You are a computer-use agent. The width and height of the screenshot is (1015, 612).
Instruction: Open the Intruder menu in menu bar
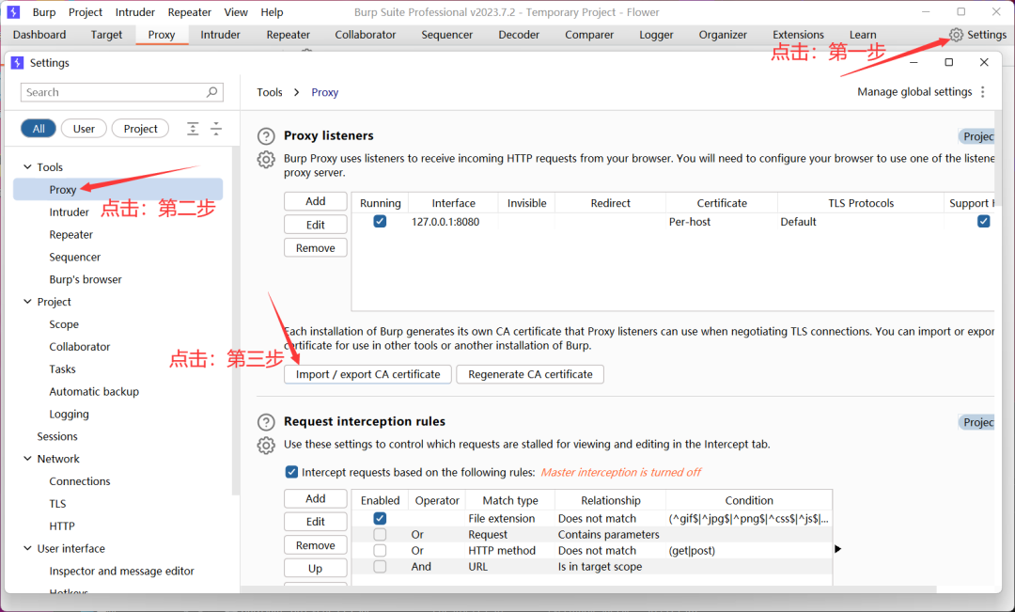point(135,12)
